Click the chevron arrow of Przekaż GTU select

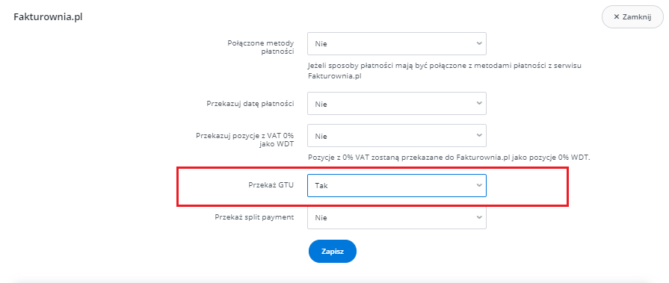479,185
